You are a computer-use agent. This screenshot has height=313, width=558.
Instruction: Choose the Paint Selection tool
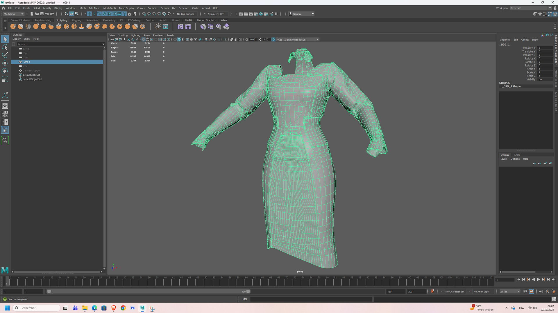coord(5,55)
